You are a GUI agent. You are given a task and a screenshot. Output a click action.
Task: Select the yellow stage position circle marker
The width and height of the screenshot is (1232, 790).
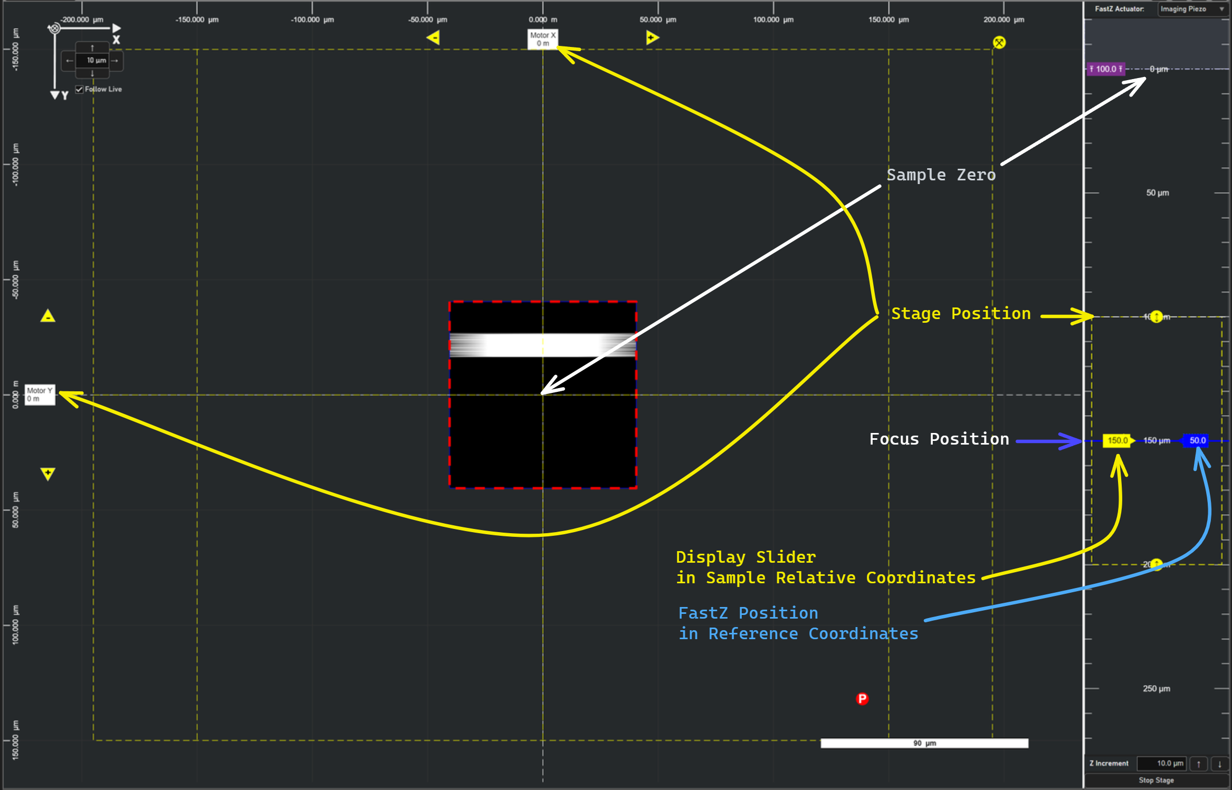coord(1156,316)
